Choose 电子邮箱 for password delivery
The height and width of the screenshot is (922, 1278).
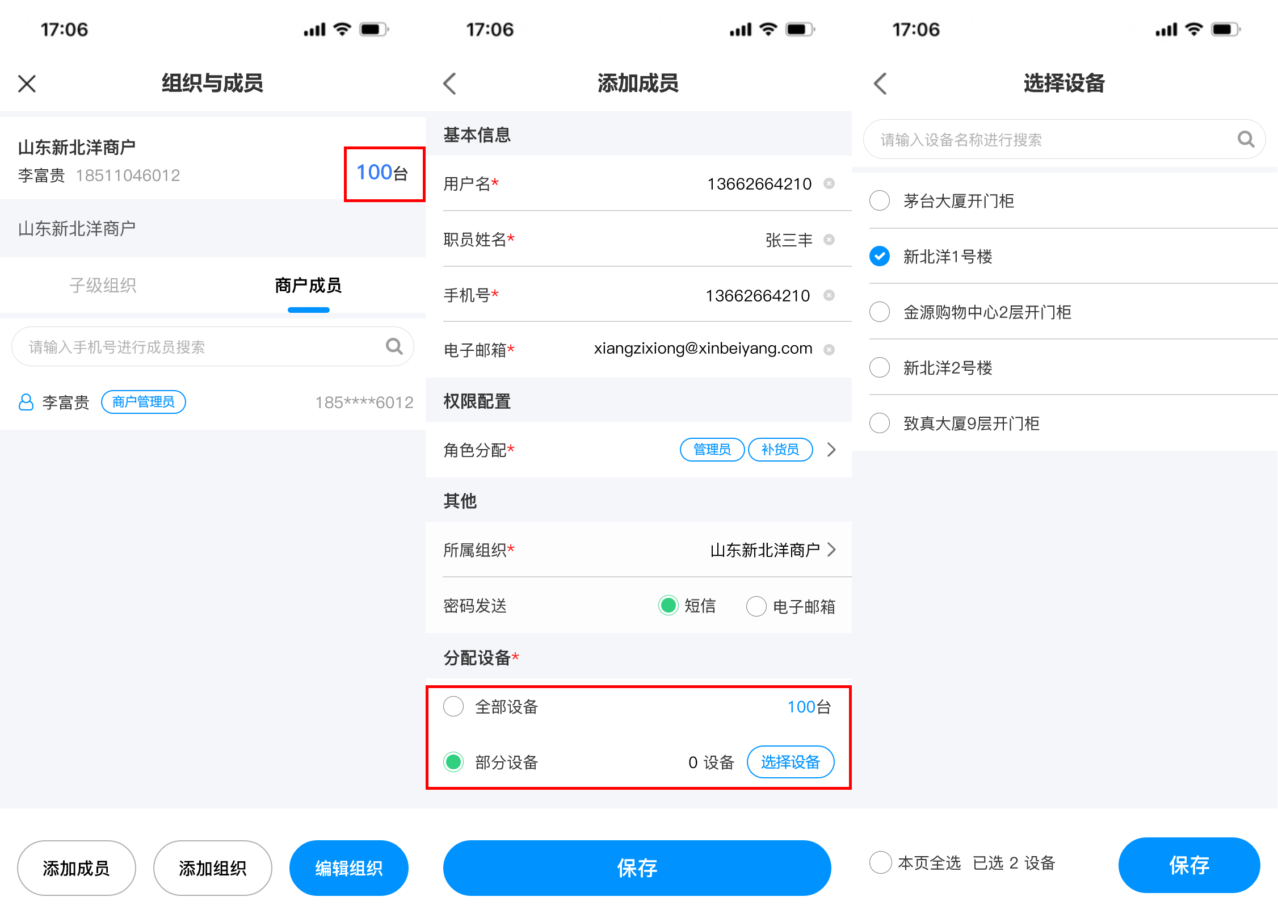[x=756, y=606]
